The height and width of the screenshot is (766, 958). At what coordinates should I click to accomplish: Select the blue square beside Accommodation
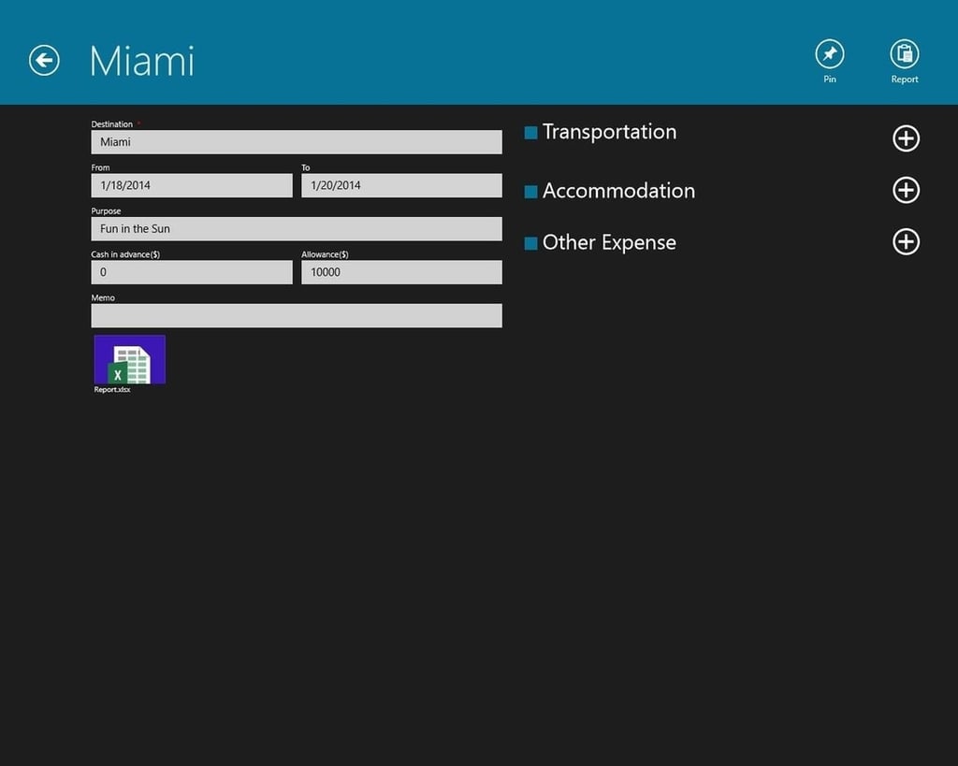click(531, 192)
